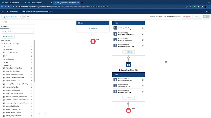
Task: Reload the browser page
Action: (x=9, y=6)
